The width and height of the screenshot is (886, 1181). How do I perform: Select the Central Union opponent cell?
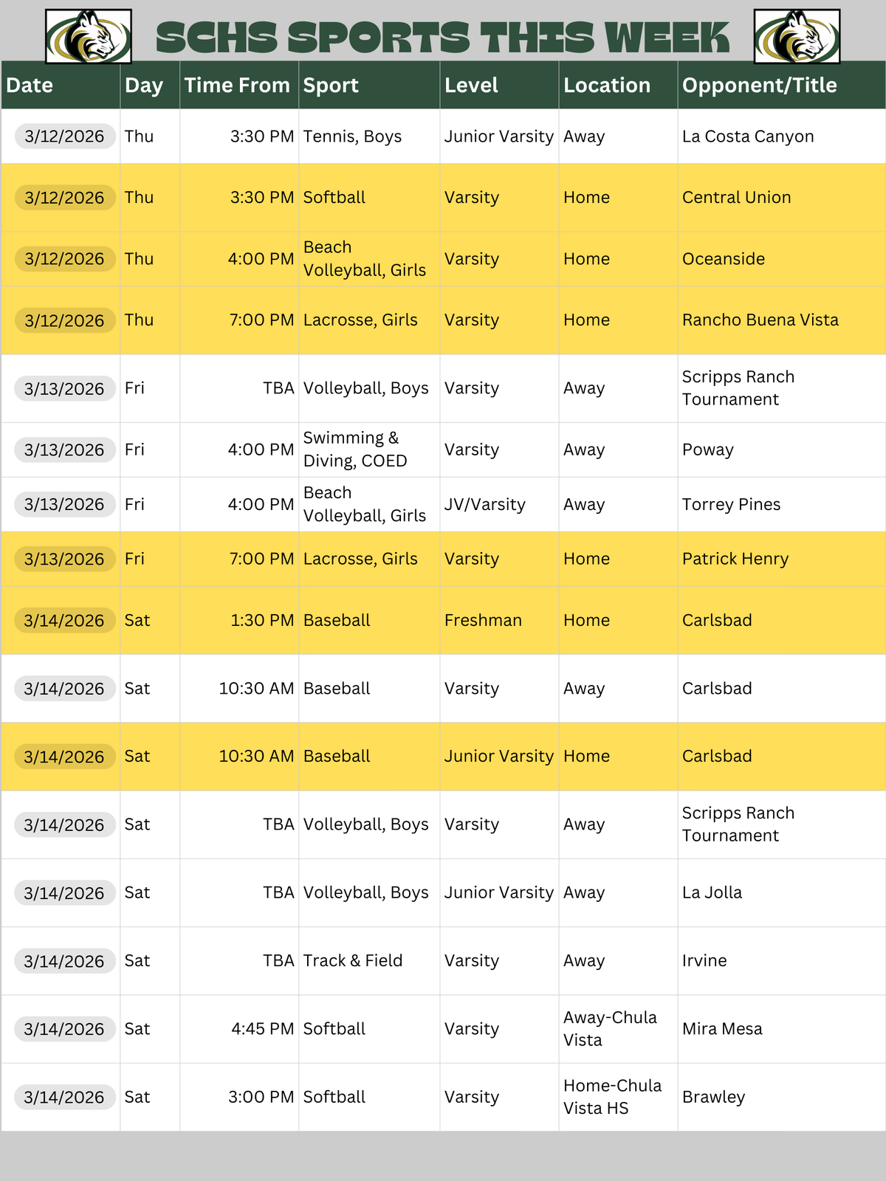(x=736, y=198)
